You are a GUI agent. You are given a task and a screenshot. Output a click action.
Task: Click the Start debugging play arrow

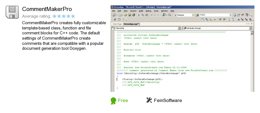coord(176,15)
